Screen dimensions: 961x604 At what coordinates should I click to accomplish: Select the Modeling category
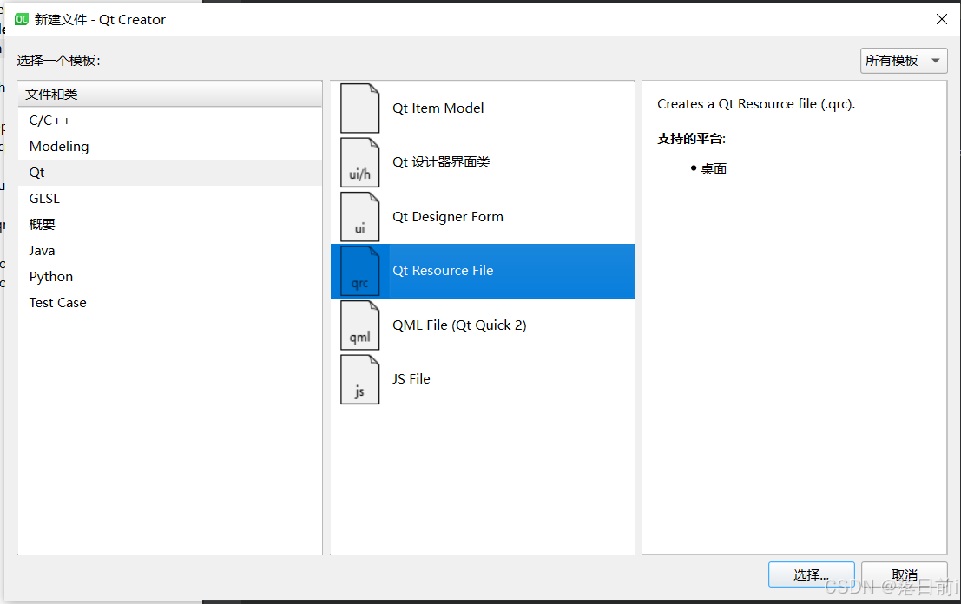tap(170, 147)
